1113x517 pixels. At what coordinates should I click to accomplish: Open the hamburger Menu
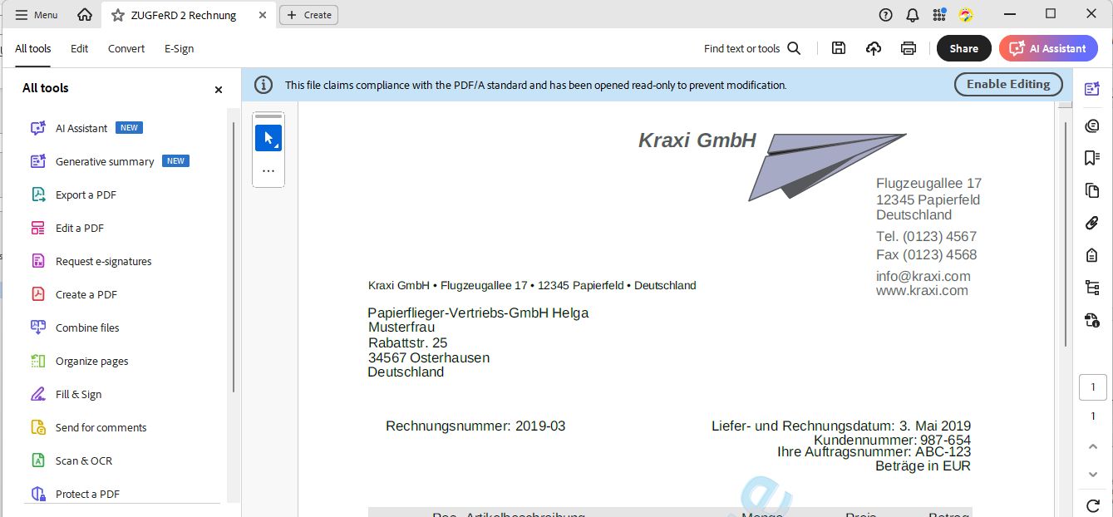click(37, 15)
